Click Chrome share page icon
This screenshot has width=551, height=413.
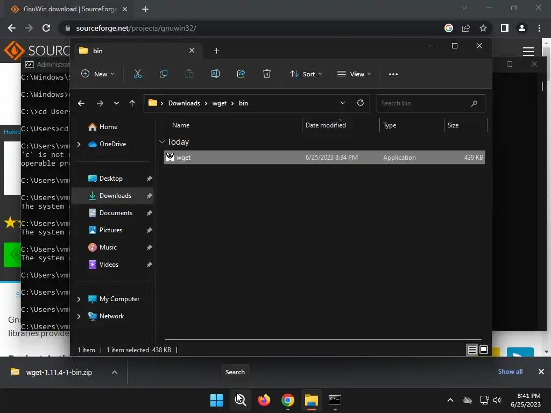466,28
